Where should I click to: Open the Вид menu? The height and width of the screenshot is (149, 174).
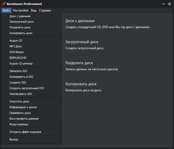point(34,10)
